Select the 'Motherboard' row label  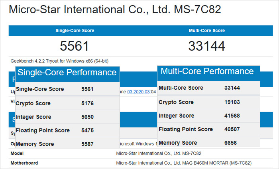click(x=24, y=163)
